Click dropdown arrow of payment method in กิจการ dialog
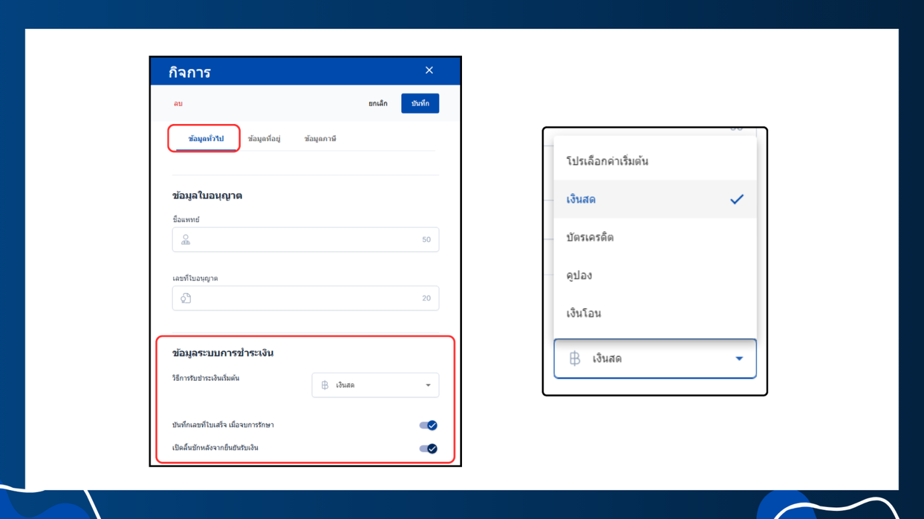The height and width of the screenshot is (519, 924). pos(428,385)
